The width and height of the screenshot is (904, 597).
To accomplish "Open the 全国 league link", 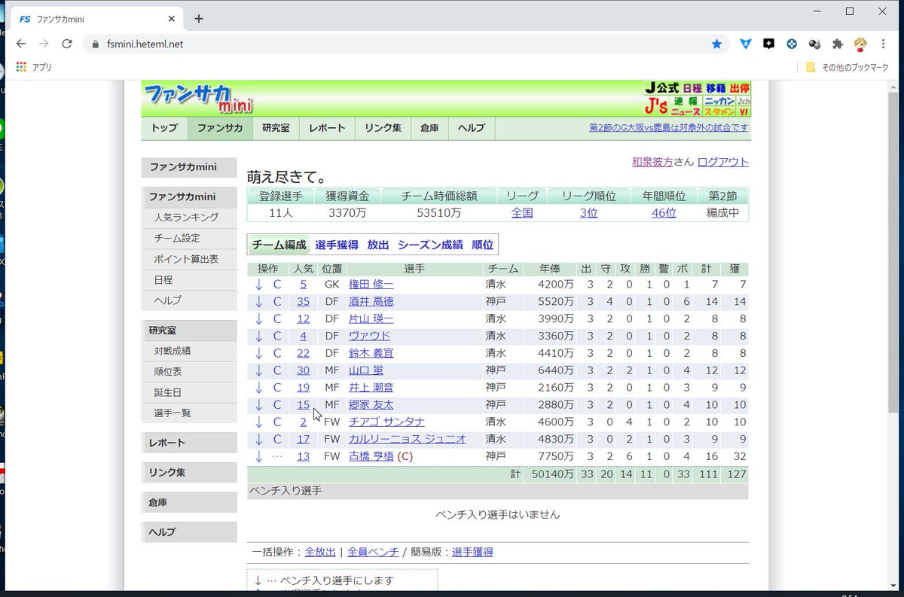I will click(522, 213).
